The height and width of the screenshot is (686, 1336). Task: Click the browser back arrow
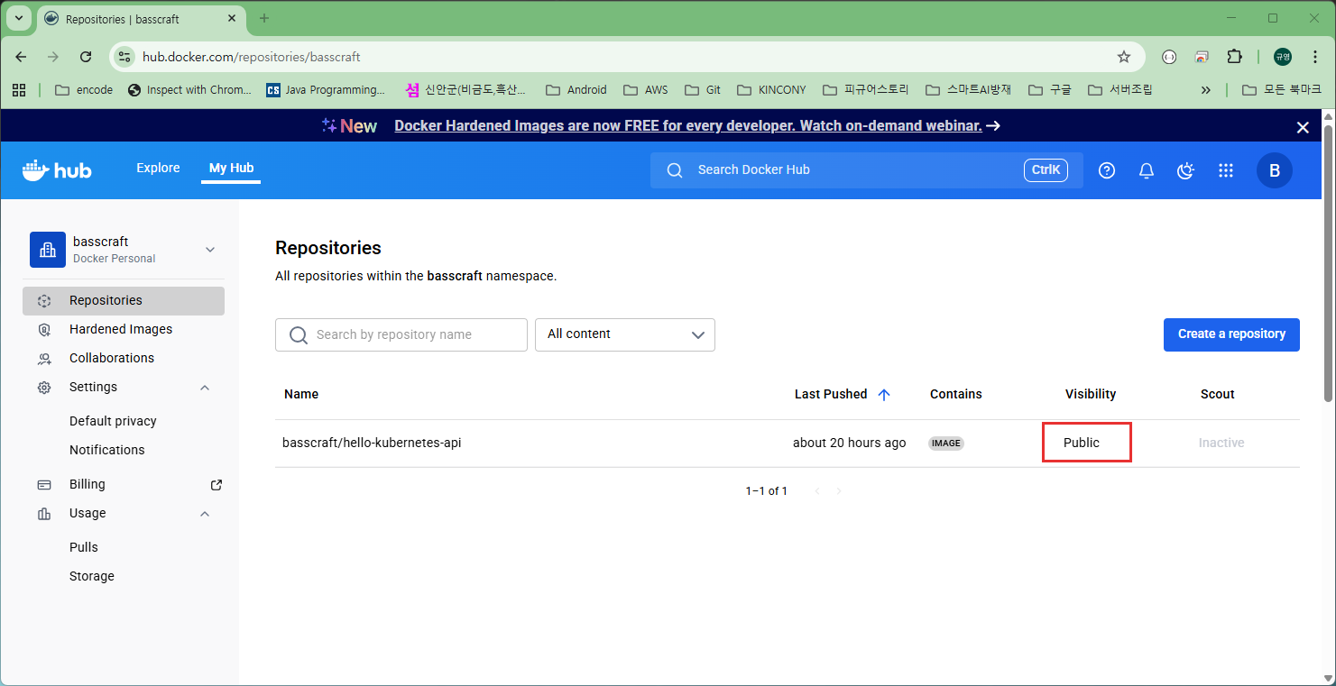(22, 57)
